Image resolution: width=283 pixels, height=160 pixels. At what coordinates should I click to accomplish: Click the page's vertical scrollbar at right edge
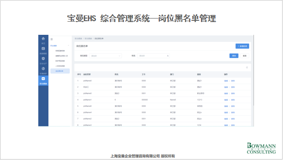(254, 71)
